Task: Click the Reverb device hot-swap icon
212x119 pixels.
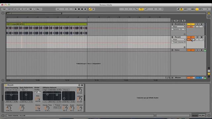Action: click(x=79, y=85)
